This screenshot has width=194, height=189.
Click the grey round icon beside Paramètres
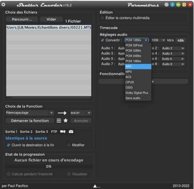166,4
